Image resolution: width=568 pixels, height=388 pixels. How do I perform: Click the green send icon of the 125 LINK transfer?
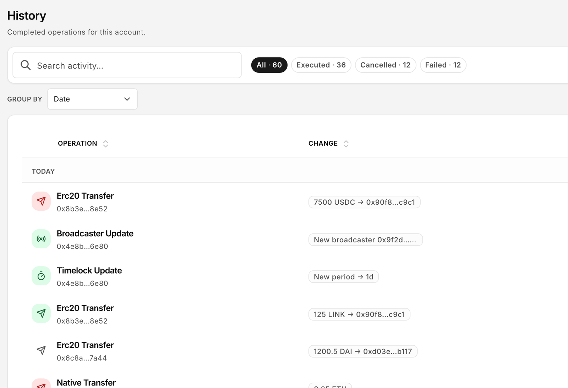click(41, 314)
